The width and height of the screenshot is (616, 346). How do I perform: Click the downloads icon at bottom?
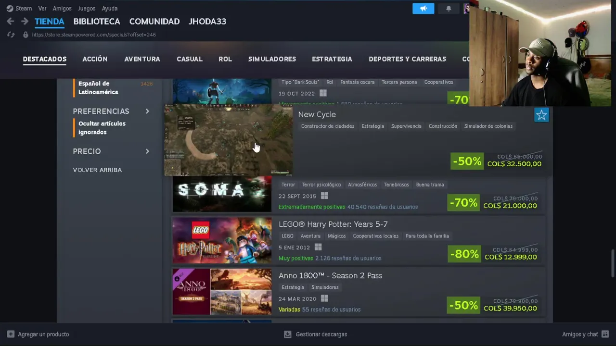coord(288,334)
